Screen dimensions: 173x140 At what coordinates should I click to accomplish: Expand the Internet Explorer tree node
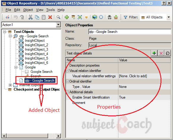10,85
